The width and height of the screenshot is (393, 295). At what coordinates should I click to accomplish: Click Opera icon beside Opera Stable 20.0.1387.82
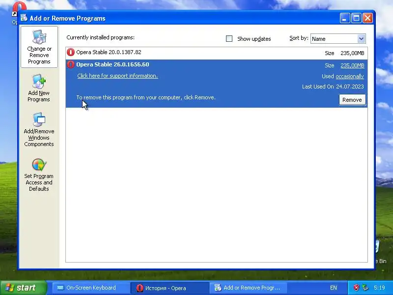(x=71, y=52)
